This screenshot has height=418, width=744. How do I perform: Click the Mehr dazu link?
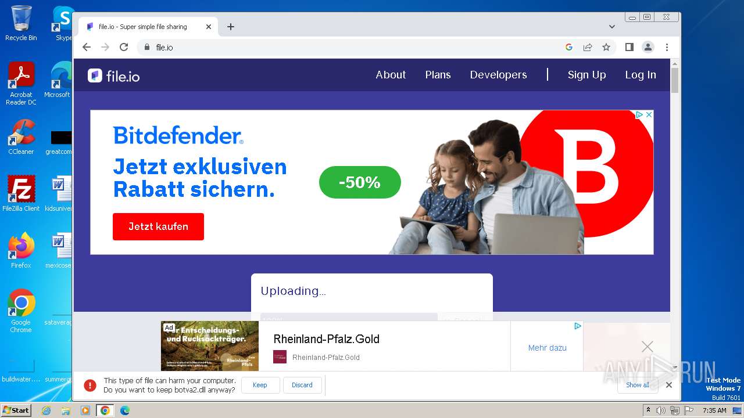547,348
